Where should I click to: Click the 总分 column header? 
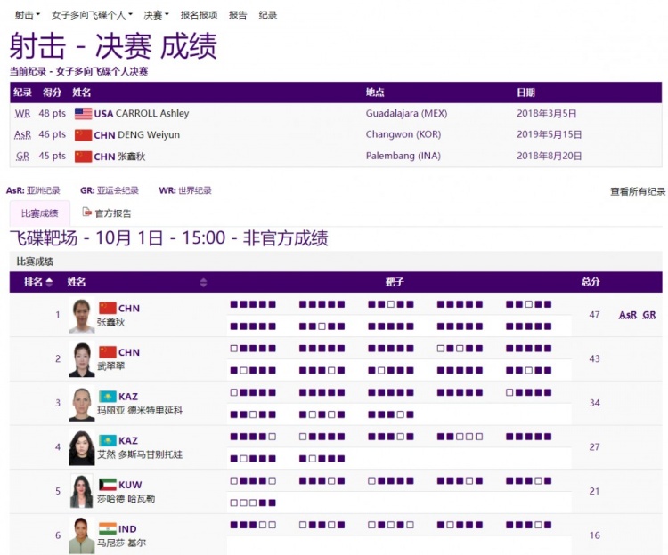pyautogui.click(x=591, y=282)
